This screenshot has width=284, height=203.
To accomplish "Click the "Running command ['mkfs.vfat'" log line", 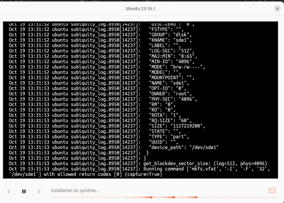I will tap(140, 171).
